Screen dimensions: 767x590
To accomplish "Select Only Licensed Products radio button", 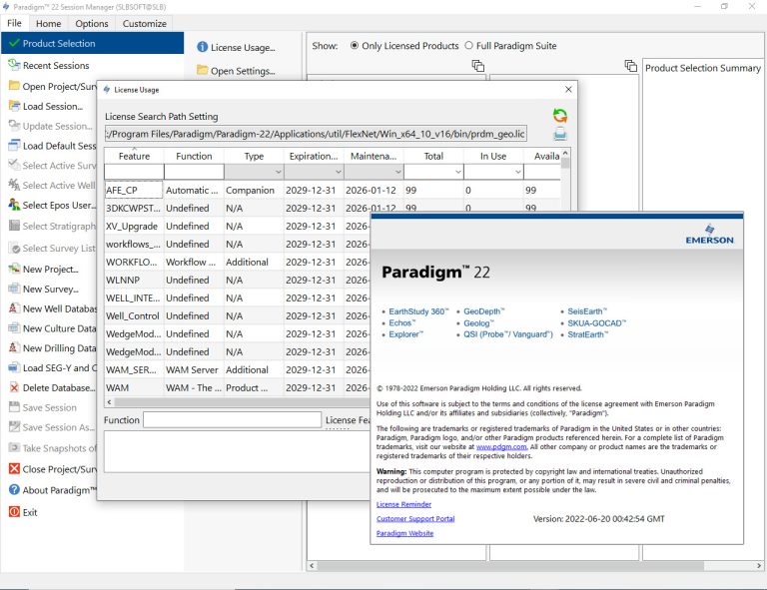I will tap(355, 46).
